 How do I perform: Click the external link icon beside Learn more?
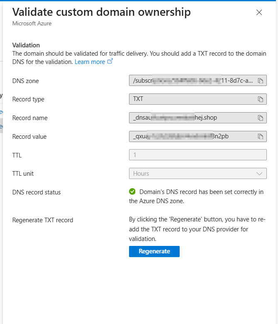(x=110, y=61)
